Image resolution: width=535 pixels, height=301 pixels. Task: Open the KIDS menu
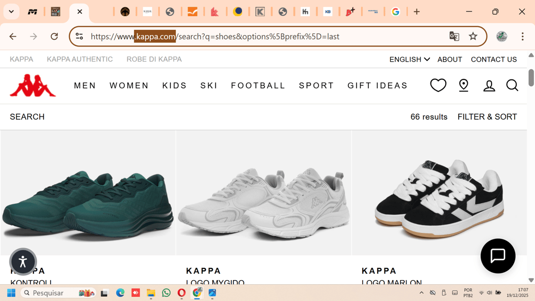point(175,85)
